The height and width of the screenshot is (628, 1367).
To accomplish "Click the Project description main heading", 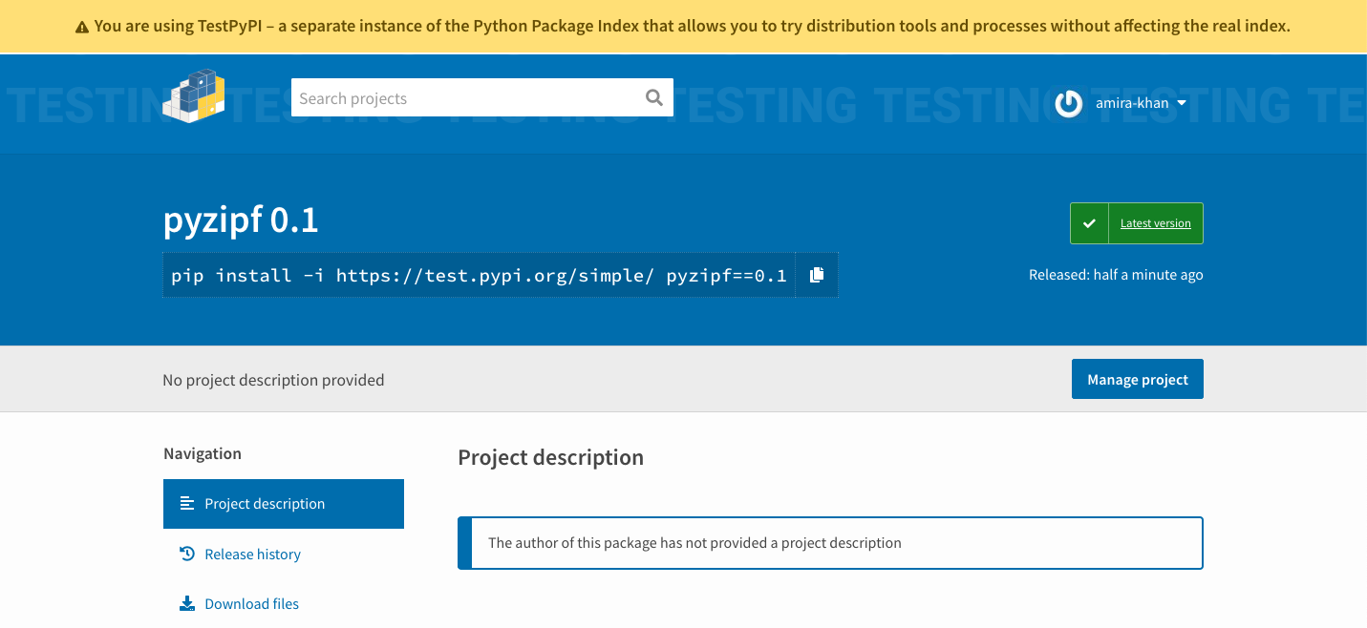I will coord(551,457).
